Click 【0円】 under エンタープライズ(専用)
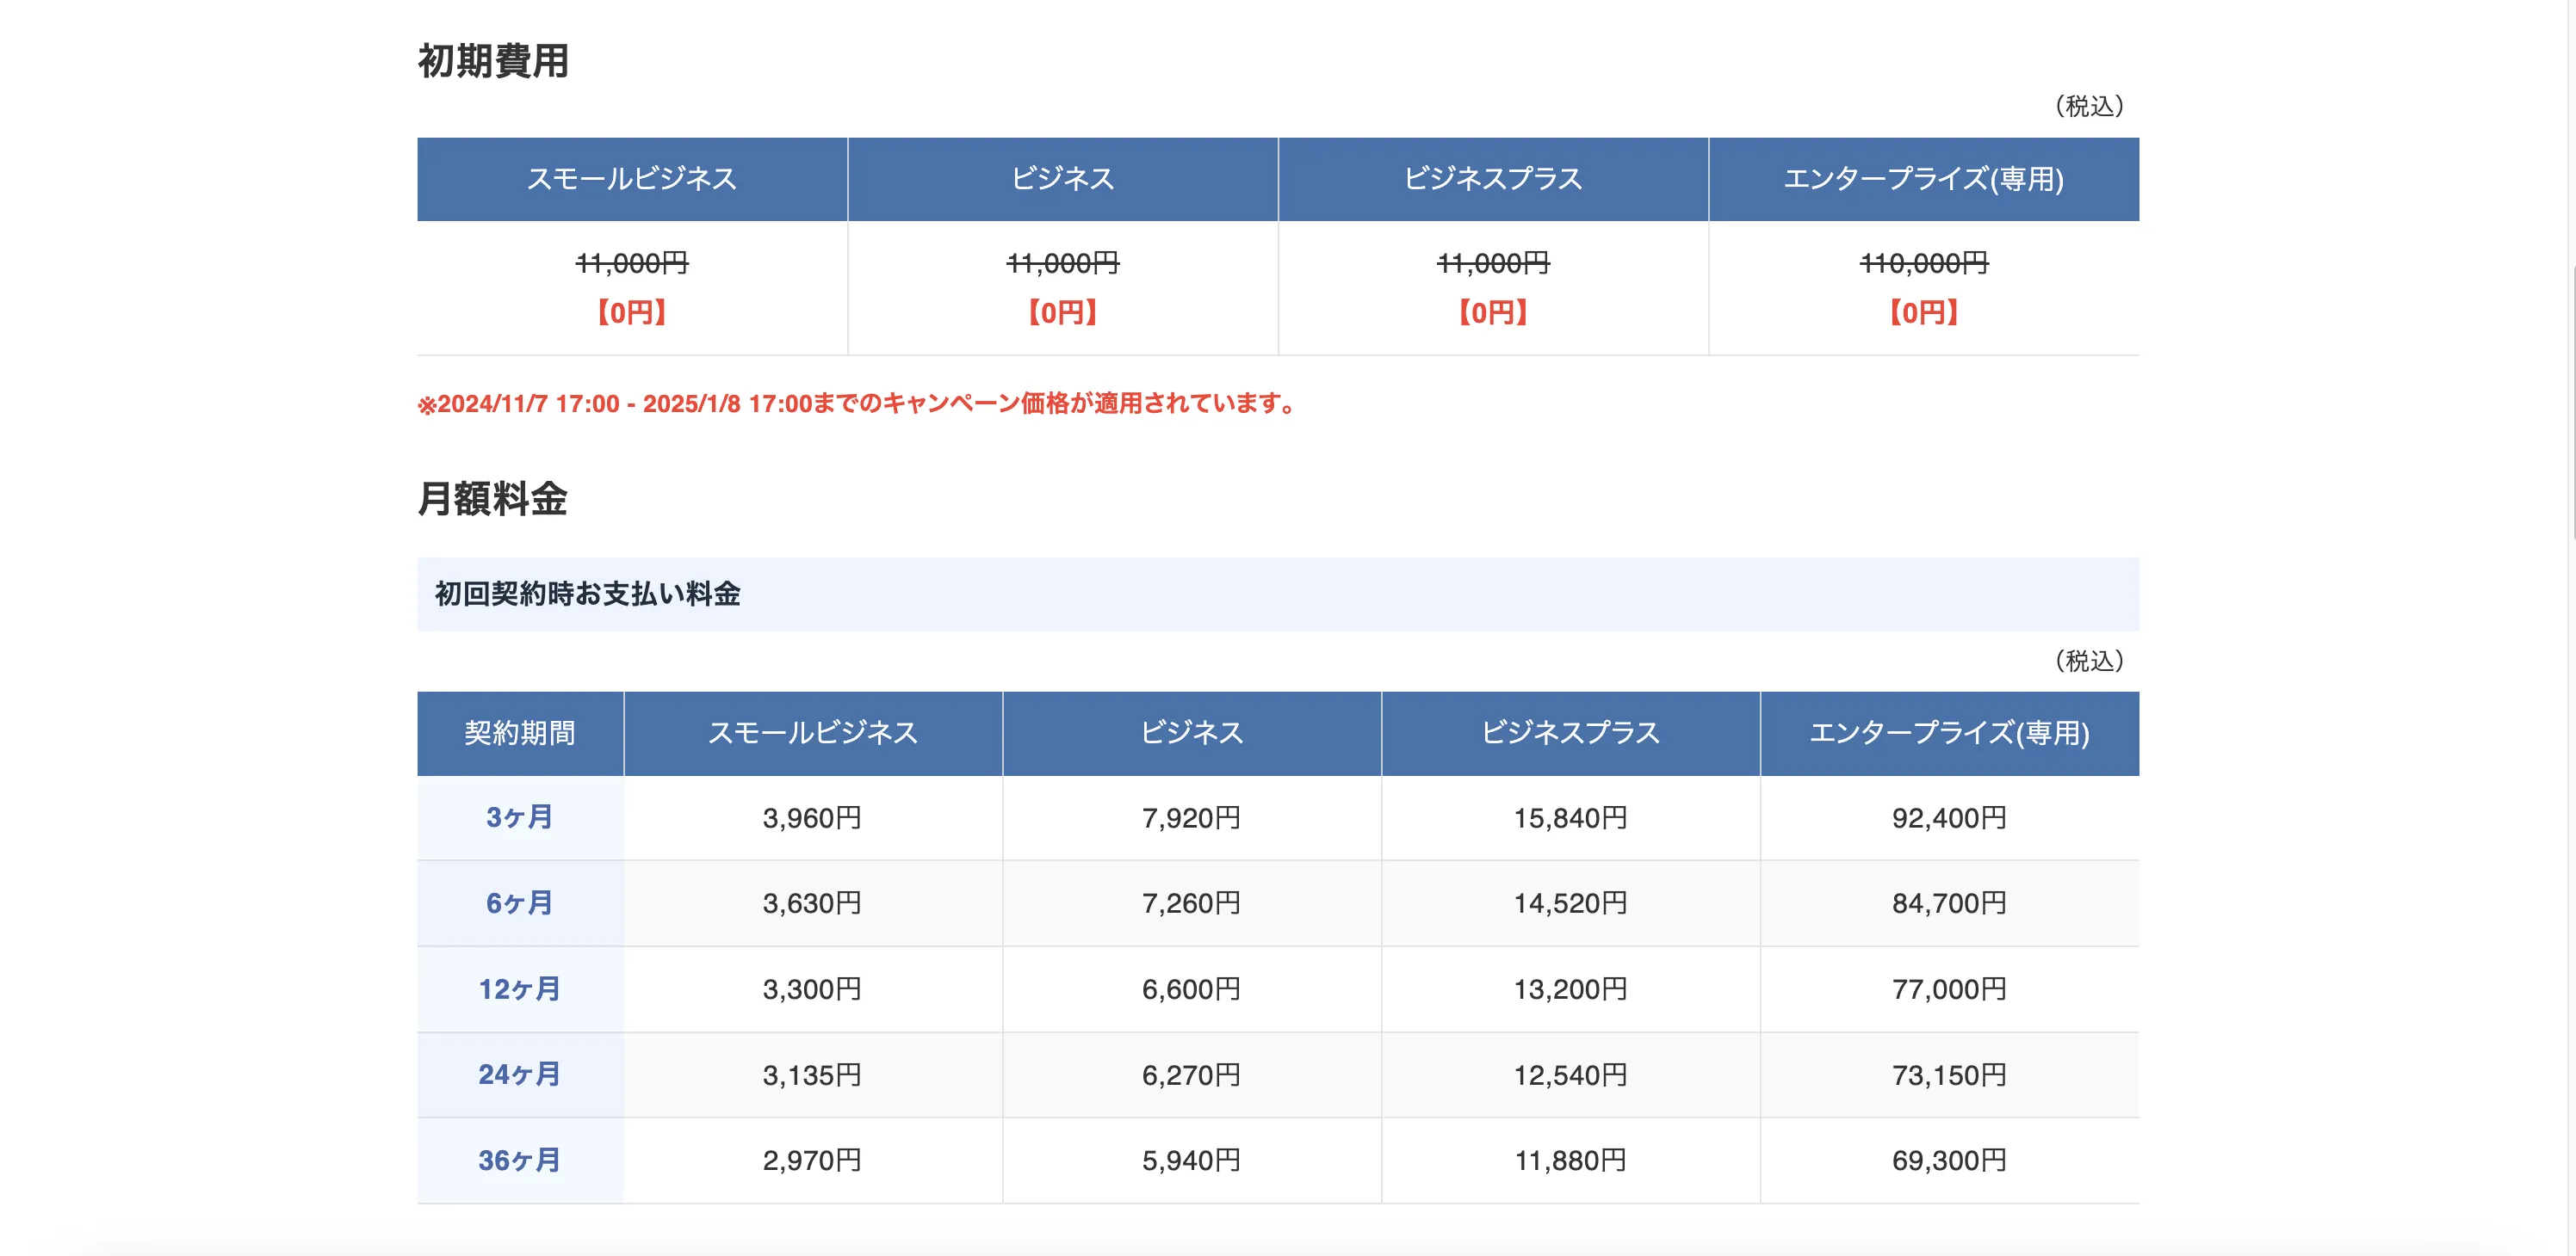 click(x=1924, y=313)
